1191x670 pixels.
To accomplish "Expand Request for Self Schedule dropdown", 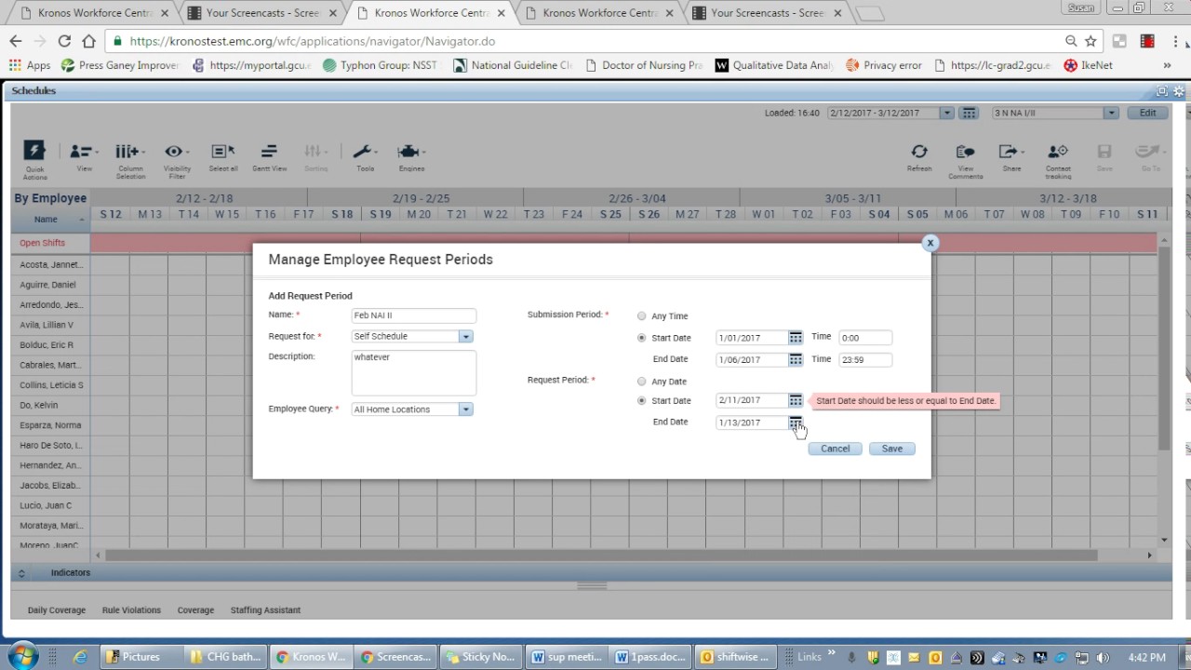I will click(x=465, y=337).
